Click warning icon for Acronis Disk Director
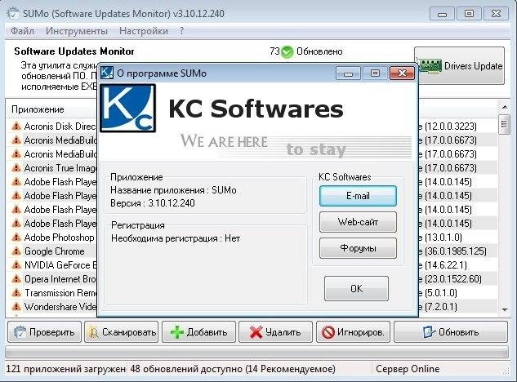517x382 pixels. 16,127
